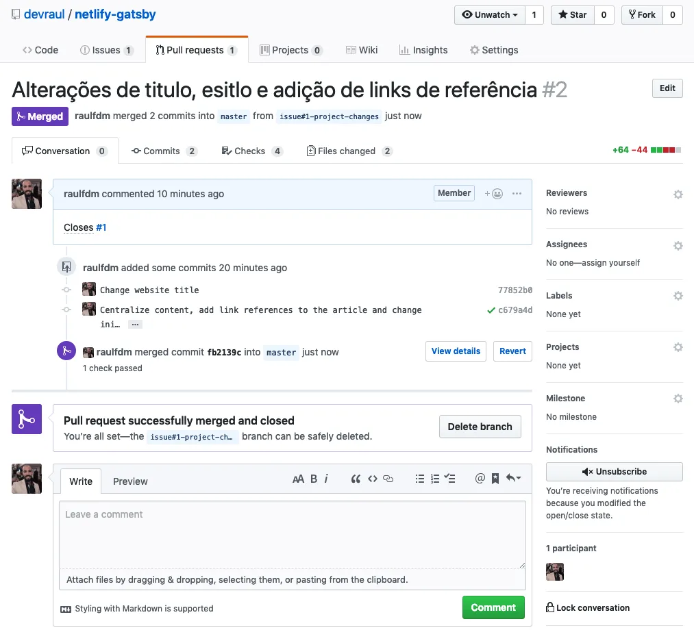The image size is (694, 630).
Task: Focus the Leave a comment text area
Action: click(x=292, y=534)
